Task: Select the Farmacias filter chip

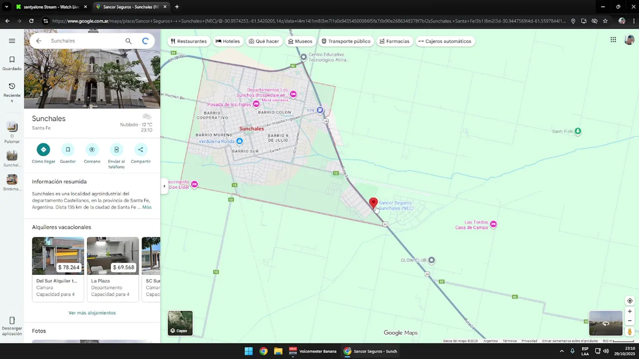Action: point(394,41)
